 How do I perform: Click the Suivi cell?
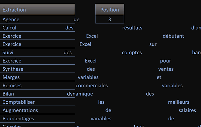(x=38, y=53)
